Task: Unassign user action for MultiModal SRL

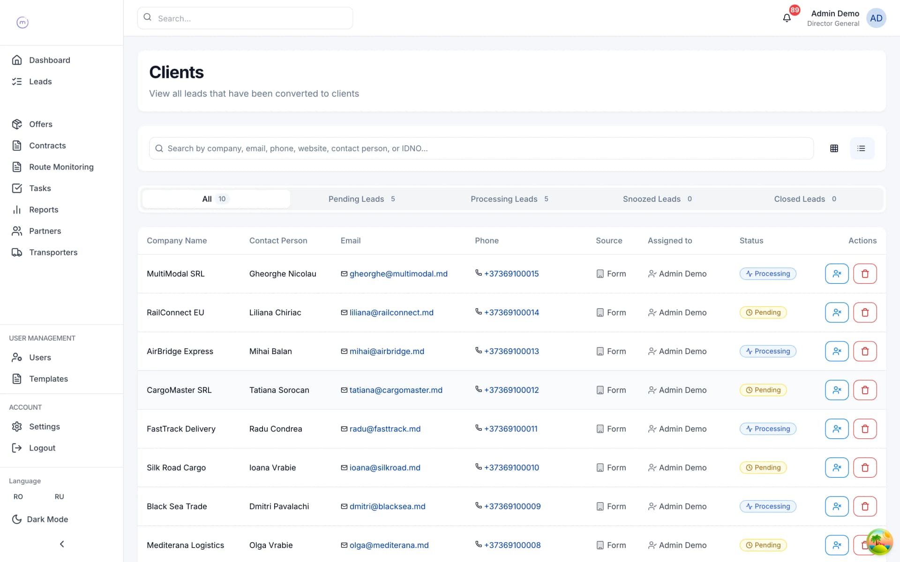Action: click(837, 274)
